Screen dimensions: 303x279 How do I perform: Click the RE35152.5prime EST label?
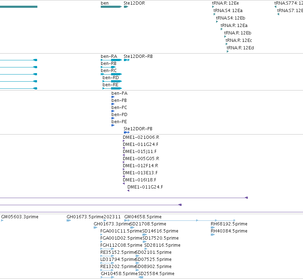(118, 253)
